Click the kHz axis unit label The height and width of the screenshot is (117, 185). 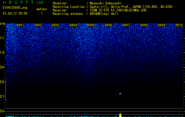3,24
